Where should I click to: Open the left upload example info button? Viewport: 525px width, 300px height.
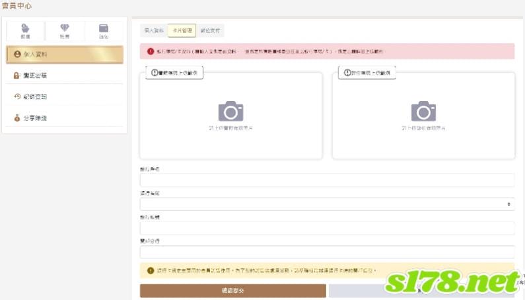tap(174, 73)
